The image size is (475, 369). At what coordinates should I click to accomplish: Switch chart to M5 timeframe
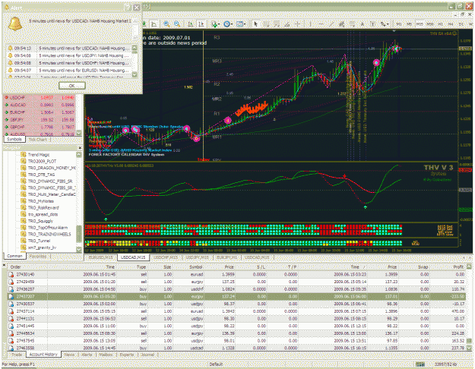point(409,24)
